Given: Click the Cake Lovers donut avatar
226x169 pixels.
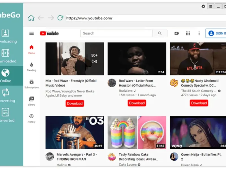Looking at the screenshot, I should [x=112, y=157].
